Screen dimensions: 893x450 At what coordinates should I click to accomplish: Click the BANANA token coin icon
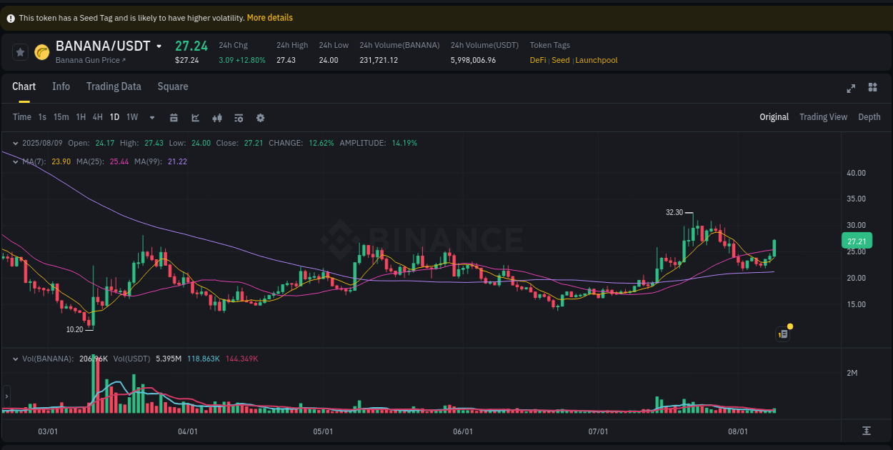(41, 51)
